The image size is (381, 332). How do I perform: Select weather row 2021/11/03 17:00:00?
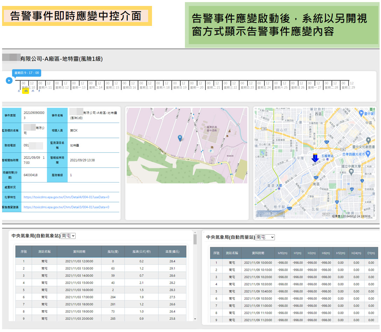coord(101,297)
